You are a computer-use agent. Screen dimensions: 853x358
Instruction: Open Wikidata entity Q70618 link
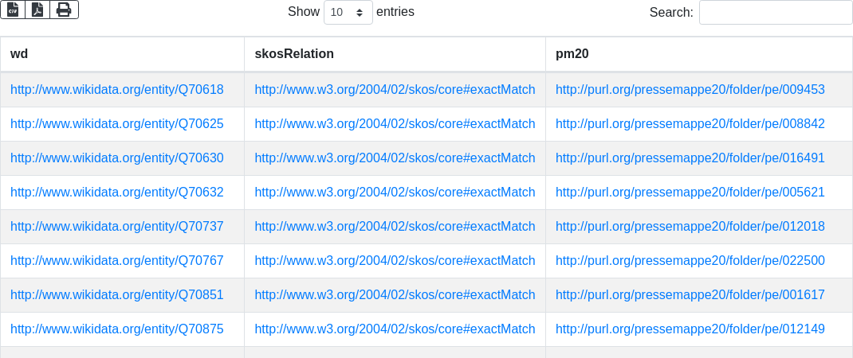tap(116, 90)
